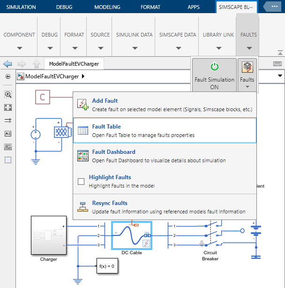The width and height of the screenshot is (285, 288).
Task: Click the image insert palette icon
Action: pos(8,147)
